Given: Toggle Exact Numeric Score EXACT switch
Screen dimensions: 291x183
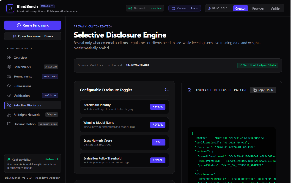Looking at the screenshot, I should pyautogui.click(x=159, y=142).
